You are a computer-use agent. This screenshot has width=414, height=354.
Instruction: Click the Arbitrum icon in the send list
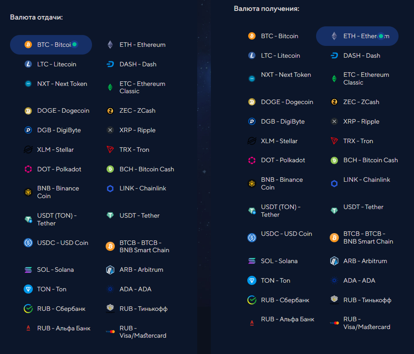[x=110, y=270]
